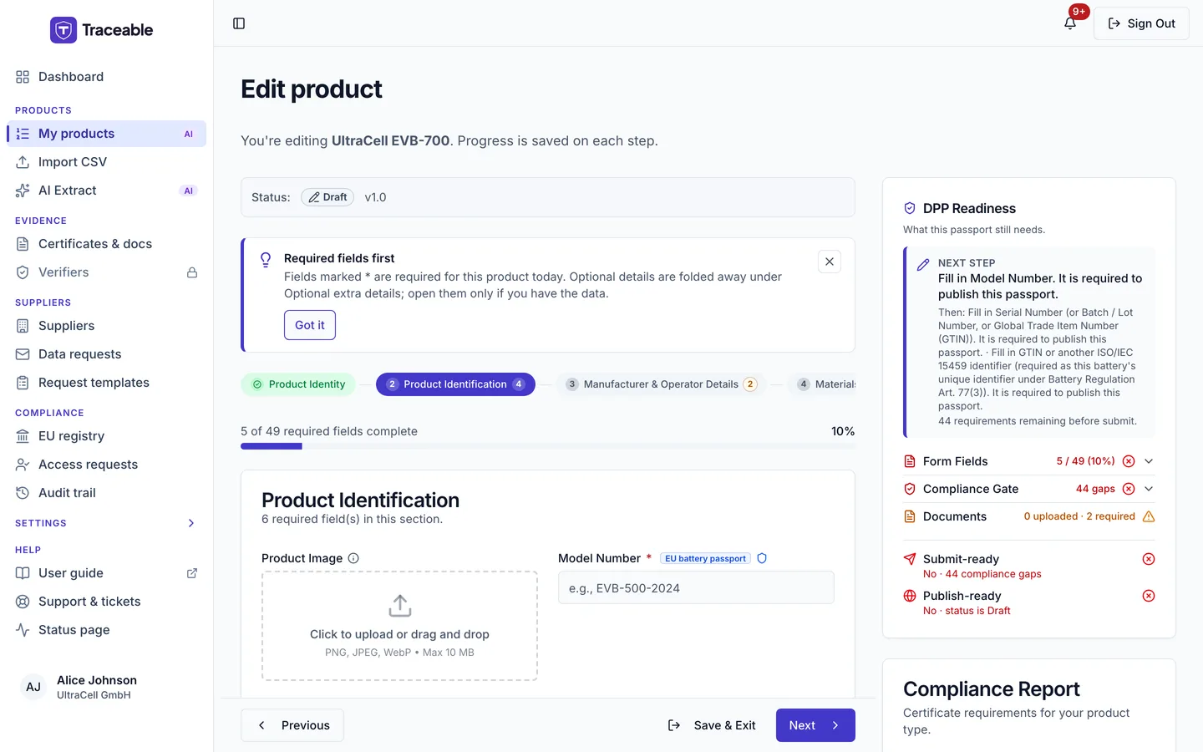
Task: Click the Next button
Action: pyautogui.click(x=815, y=725)
